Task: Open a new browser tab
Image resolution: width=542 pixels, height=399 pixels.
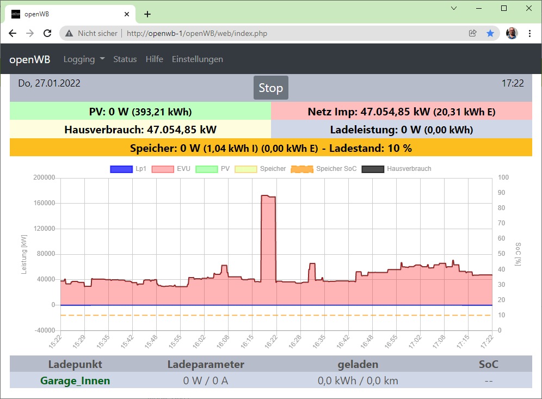Action: [147, 14]
